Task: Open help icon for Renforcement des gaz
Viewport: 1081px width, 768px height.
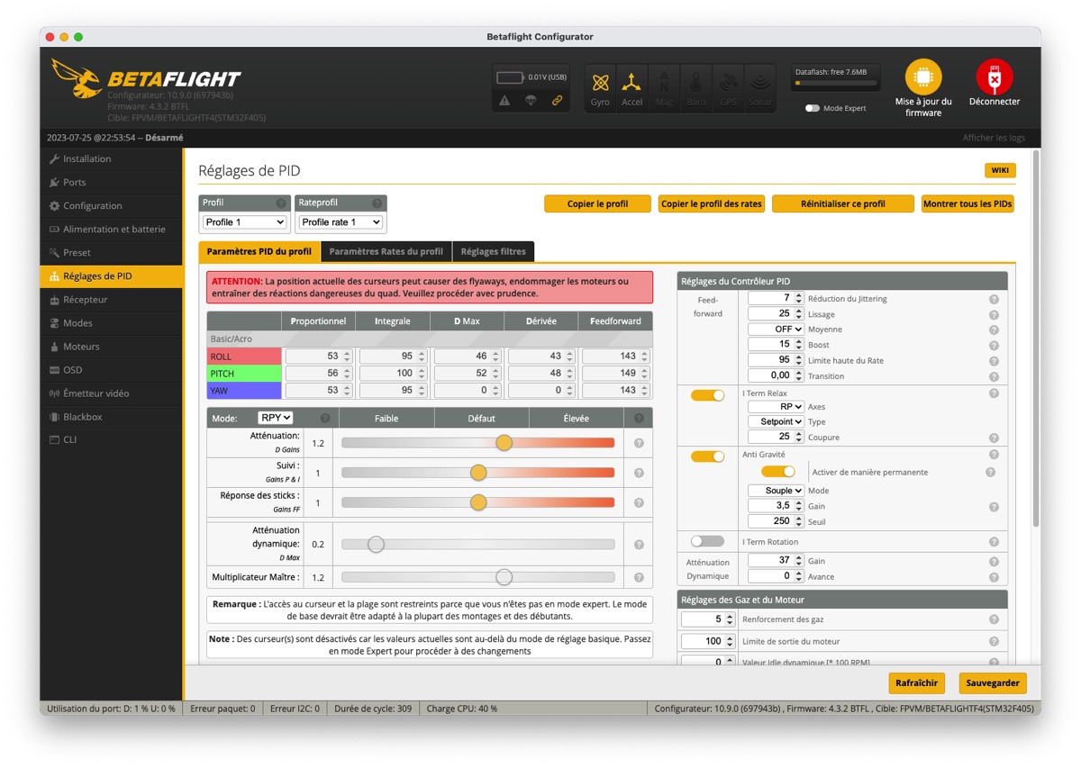Action: (994, 619)
